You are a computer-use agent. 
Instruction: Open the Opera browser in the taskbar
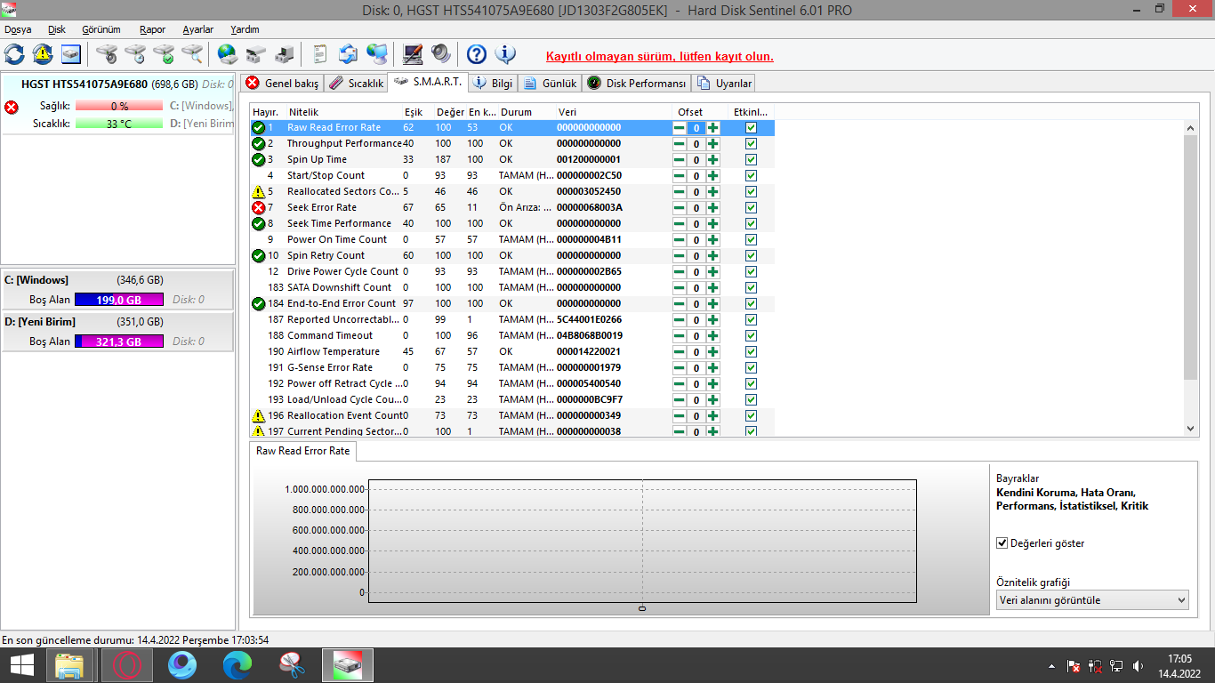tap(126, 665)
